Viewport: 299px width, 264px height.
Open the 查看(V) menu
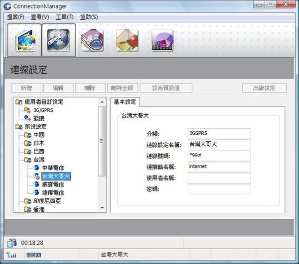[40, 17]
